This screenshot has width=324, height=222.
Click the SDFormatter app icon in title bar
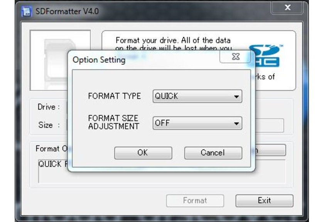coord(27,11)
